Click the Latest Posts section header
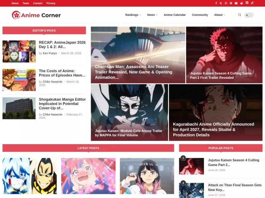The height and width of the screenshot is (198, 265). (88, 148)
